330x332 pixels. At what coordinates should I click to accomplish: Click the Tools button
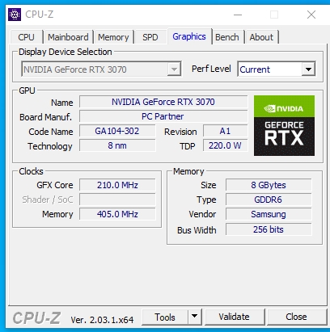(x=165, y=317)
